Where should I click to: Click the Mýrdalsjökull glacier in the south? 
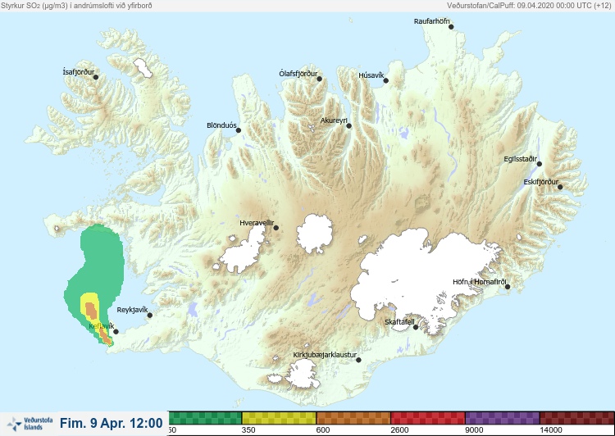click(x=303, y=375)
